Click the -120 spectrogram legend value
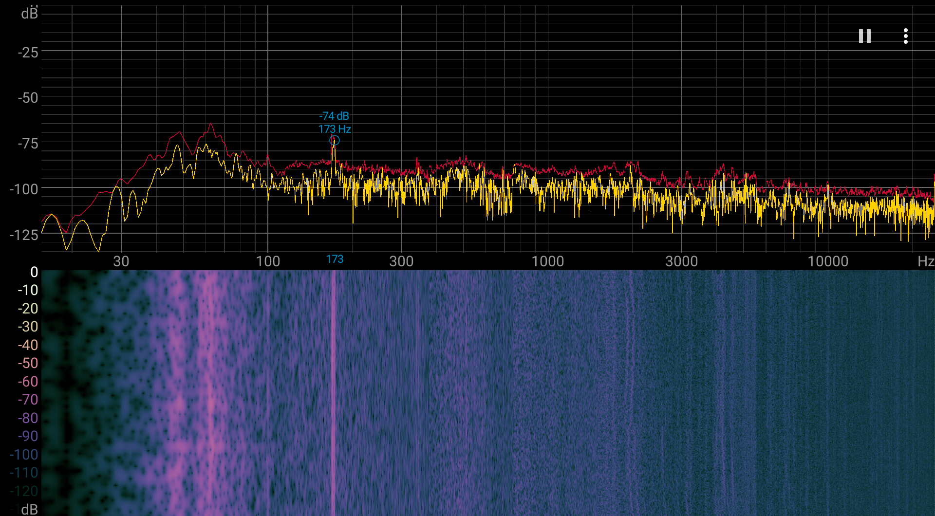This screenshot has width=935, height=516. tap(24, 491)
